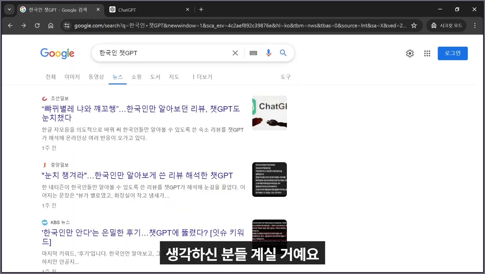Viewport: 485px width, 274px height.
Task: Click the 중앙일보 snippet starting 한 네티즌이
Action: pyautogui.click(x=143, y=191)
